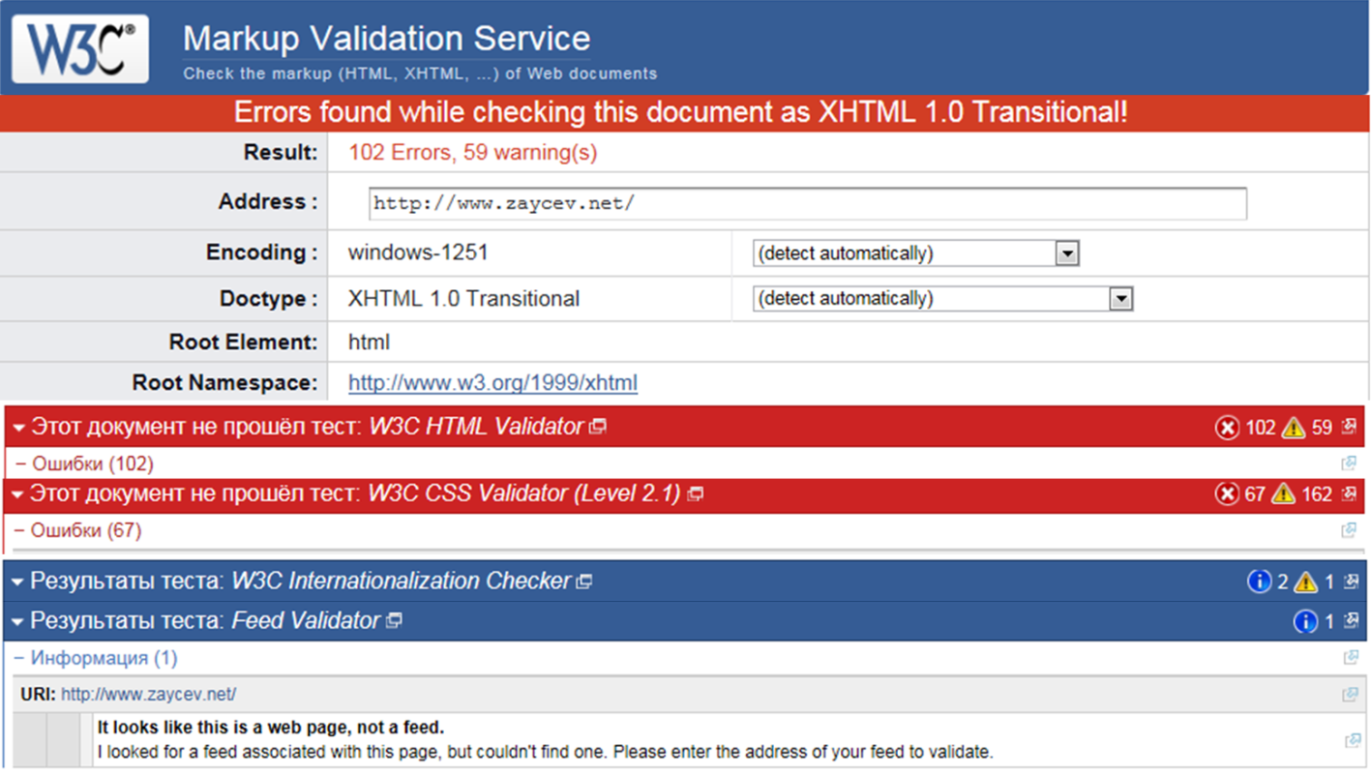Click the 'XHTML 1.0 Transitional' doctype value
This screenshot has width=1371, height=775.
click(463, 298)
